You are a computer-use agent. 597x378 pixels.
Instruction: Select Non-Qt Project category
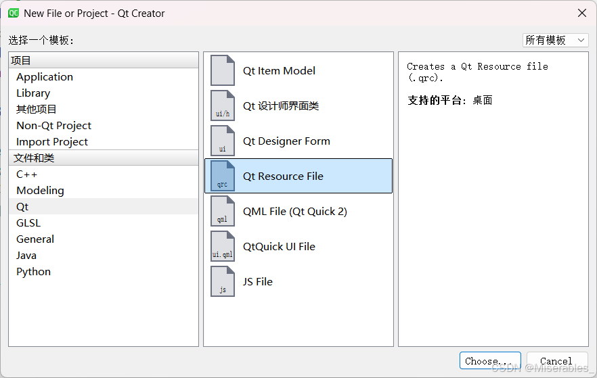(x=104, y=126)
